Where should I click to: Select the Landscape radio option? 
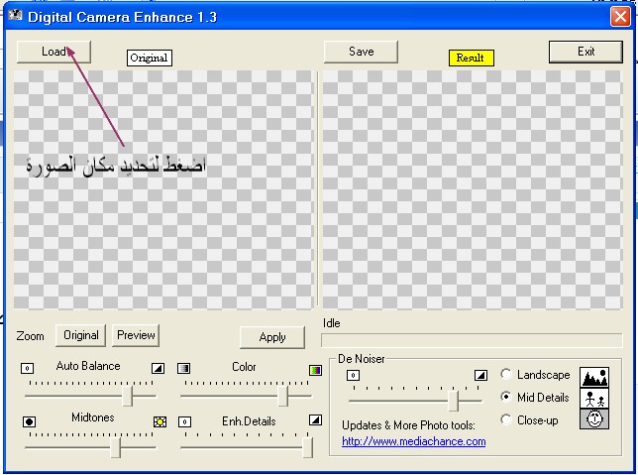tap(507, 375)
